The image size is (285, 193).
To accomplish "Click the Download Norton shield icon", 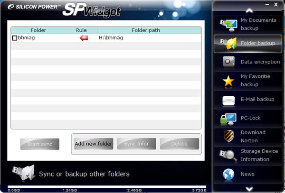I will 228,137.
